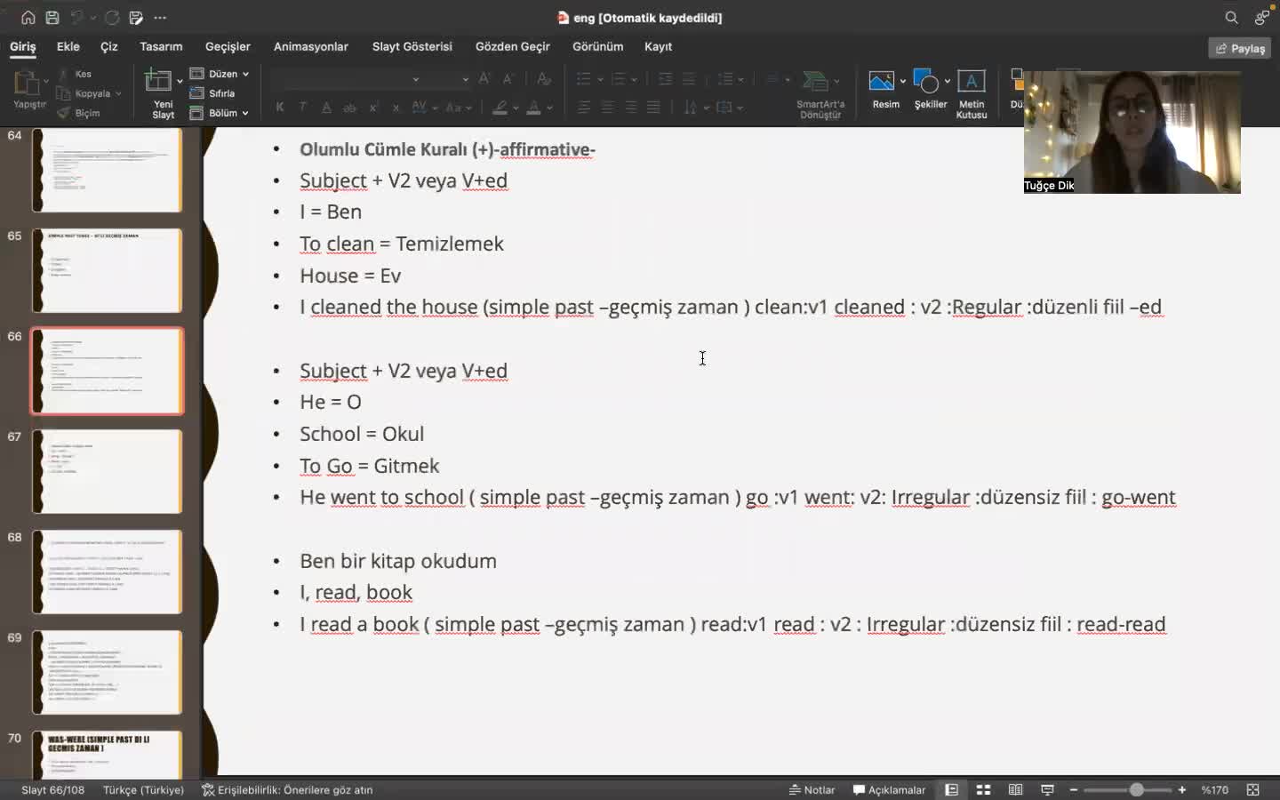Click clear formatting icon

click(x=544, y=79)
